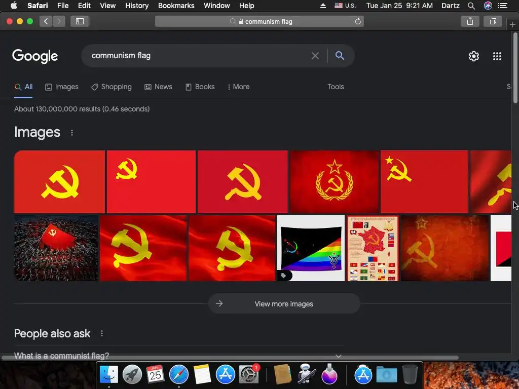Click the vertical page scrollbar
Screen dimensions: 519x389
pyautogui.click(x=515, y=68)
